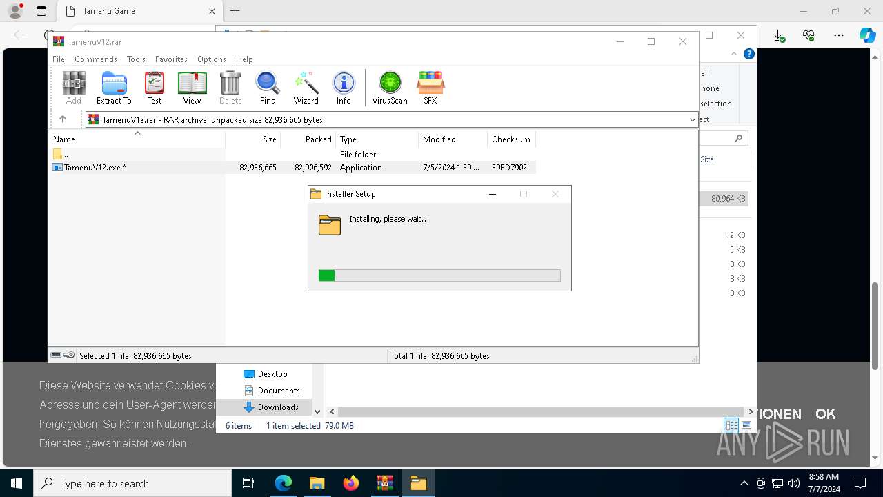The image size is (883, 497).
Task: Open Edge tab actions menu icon
Action: pos(41,11)
